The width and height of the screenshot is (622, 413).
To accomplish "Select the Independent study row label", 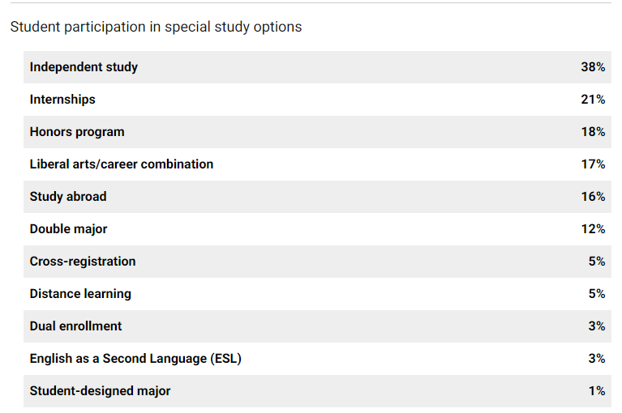I will [84, 67].
